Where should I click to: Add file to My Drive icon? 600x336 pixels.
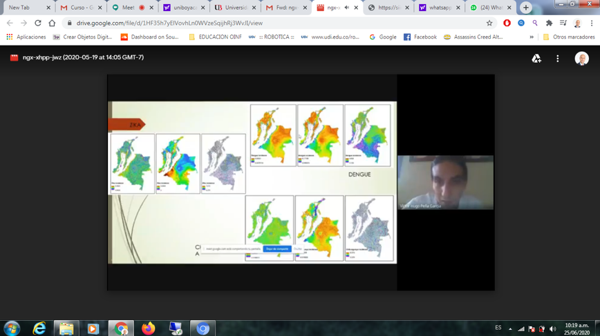pyautogui.click(x=536, y=59)
